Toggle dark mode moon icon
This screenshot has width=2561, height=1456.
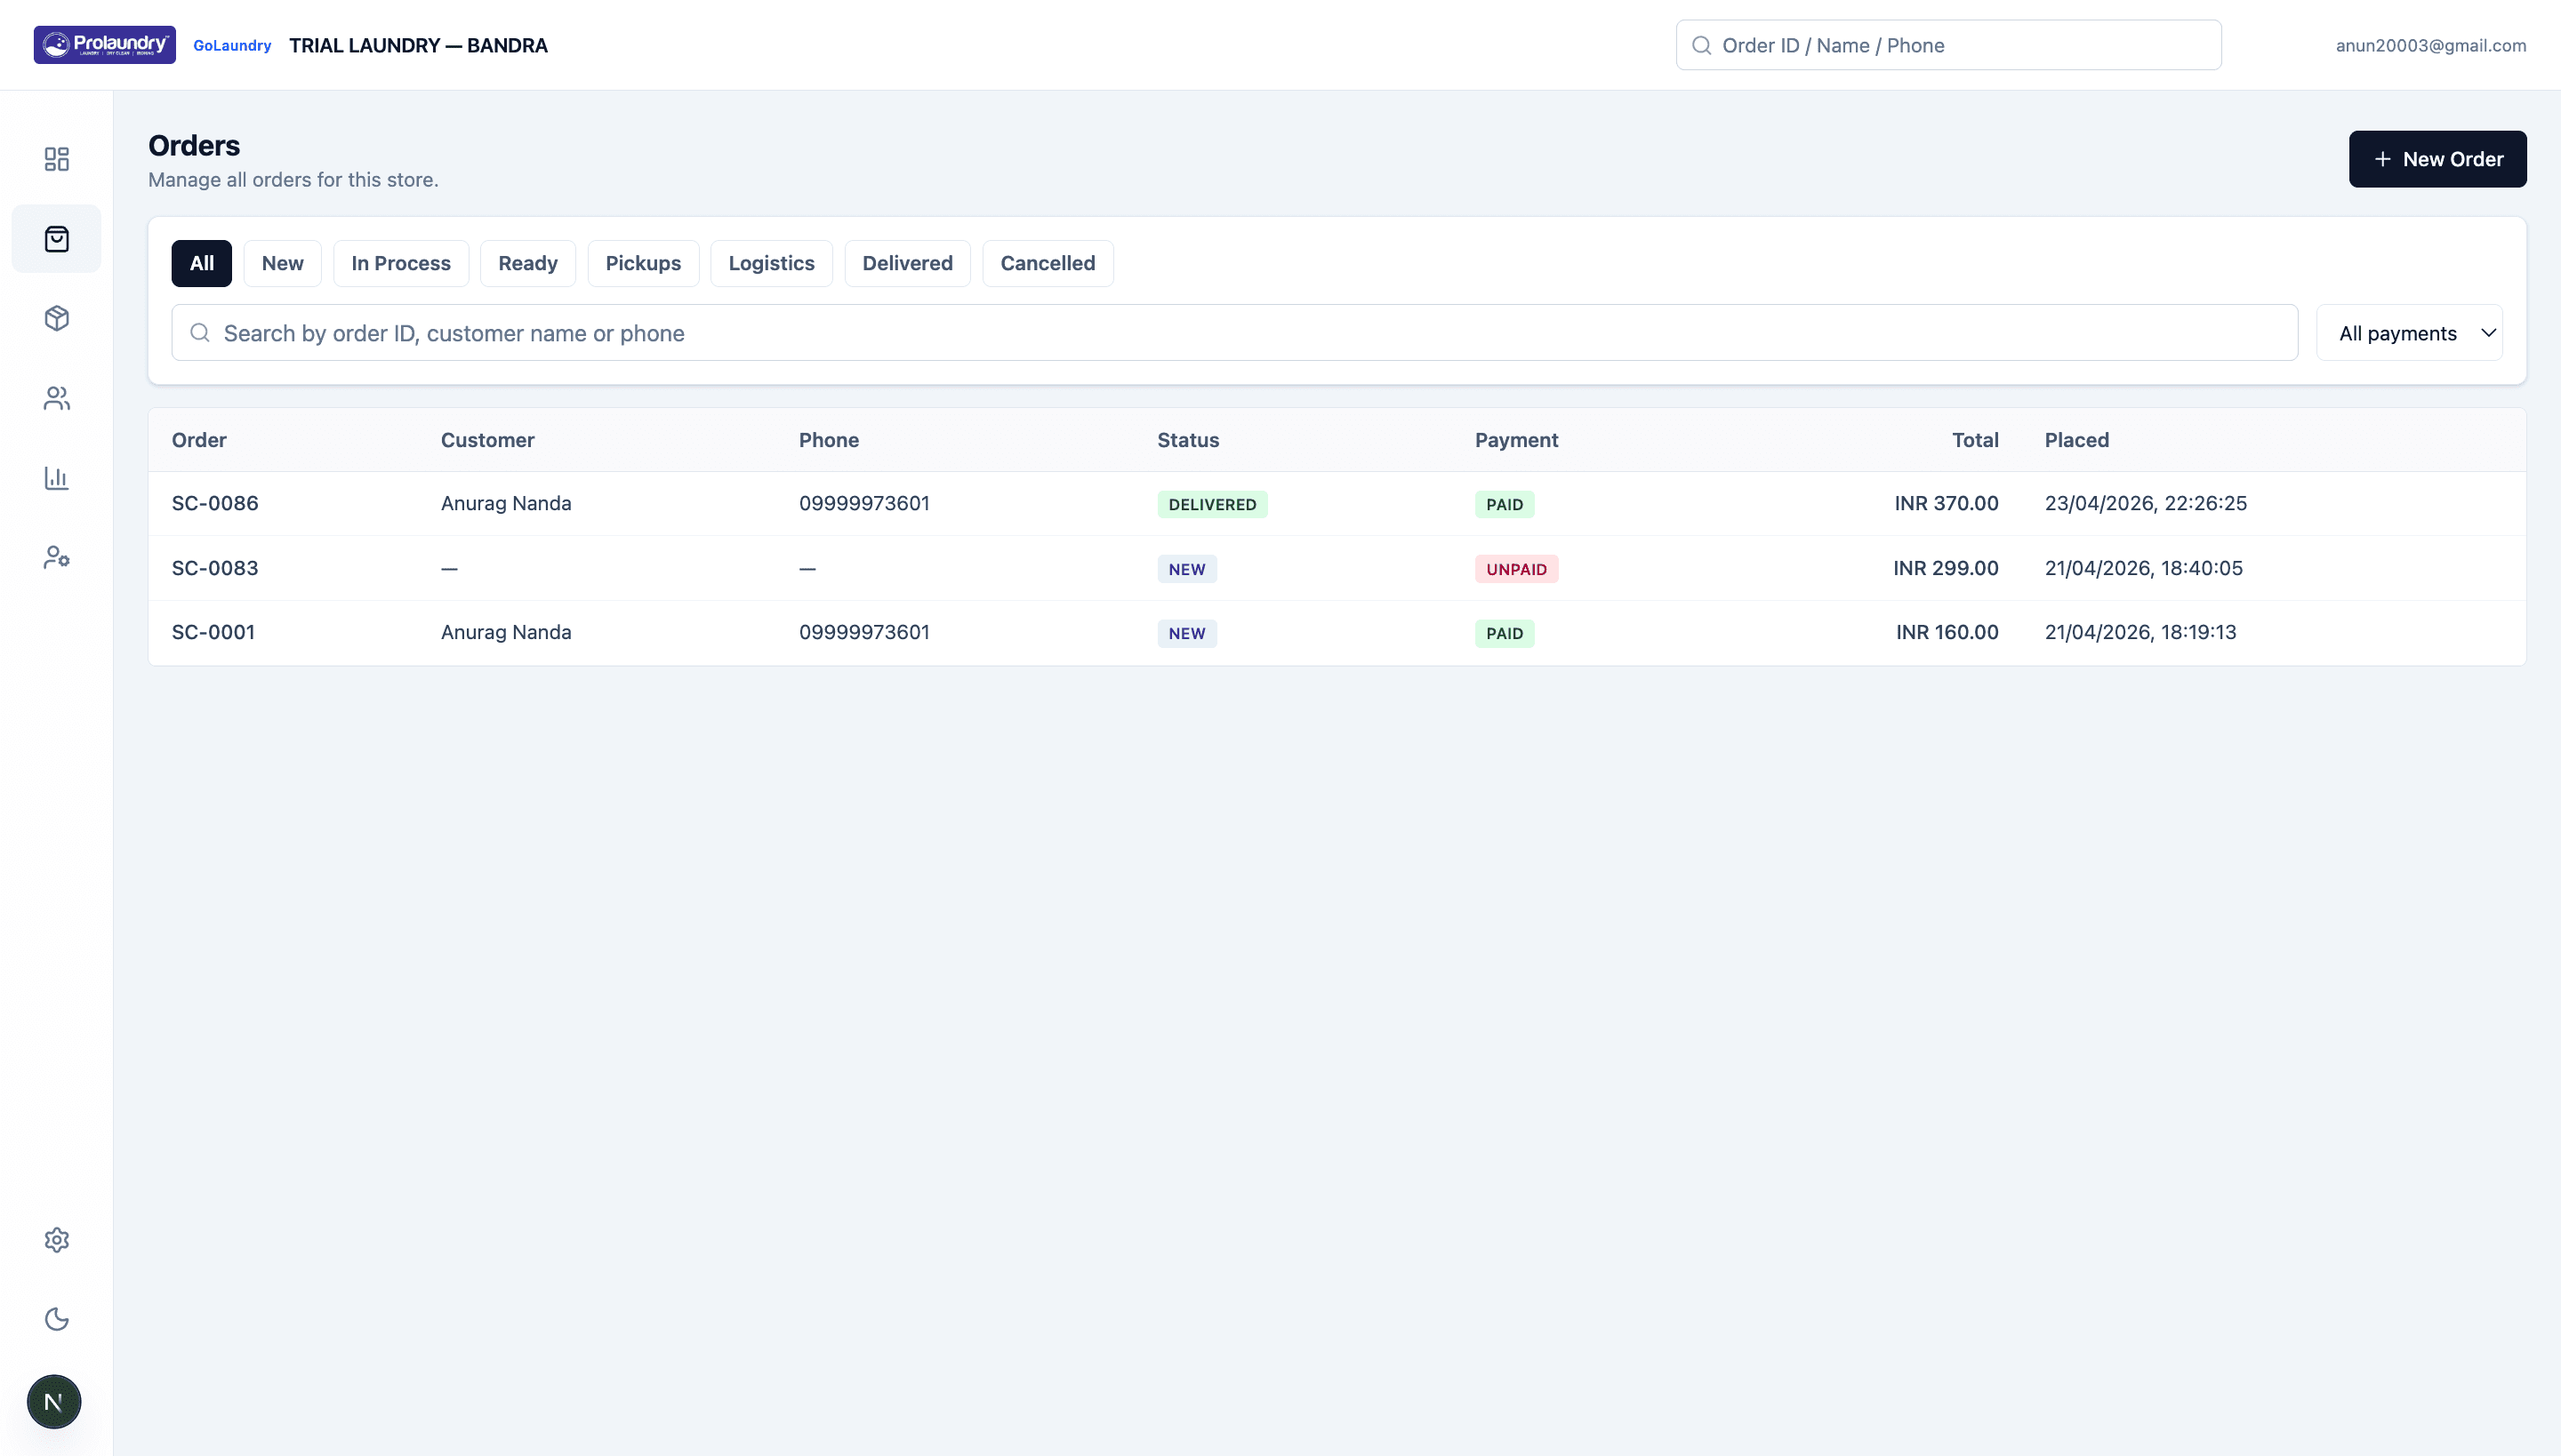[56, 1319]
